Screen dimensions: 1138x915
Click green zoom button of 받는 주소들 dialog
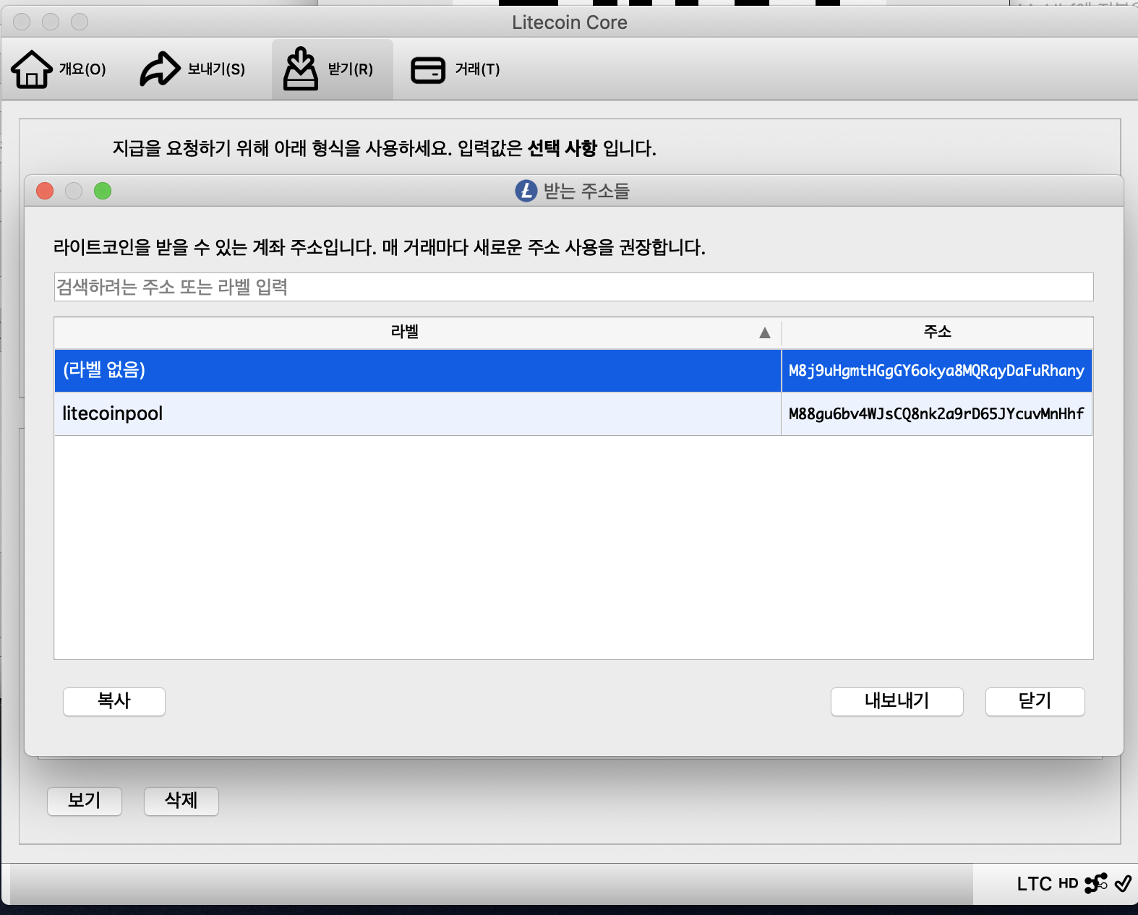click(x=103, y=191)
